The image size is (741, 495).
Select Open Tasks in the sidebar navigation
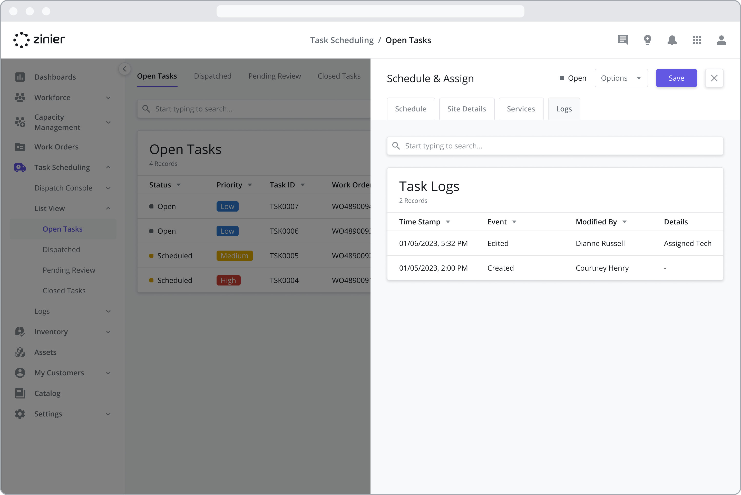[x=62, y=229]
